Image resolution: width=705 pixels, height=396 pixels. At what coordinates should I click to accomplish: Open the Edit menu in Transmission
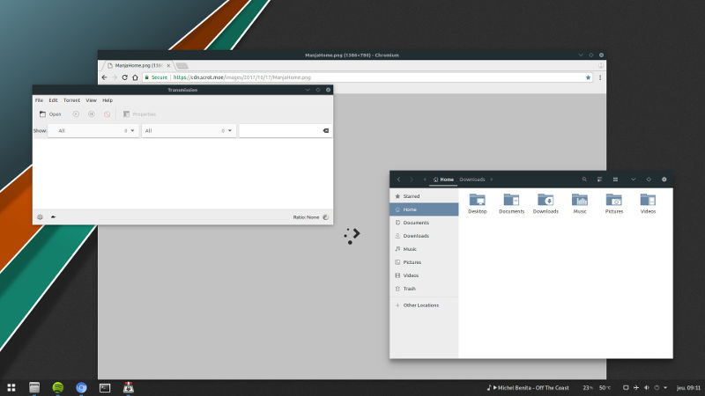[x=53, y=100]
